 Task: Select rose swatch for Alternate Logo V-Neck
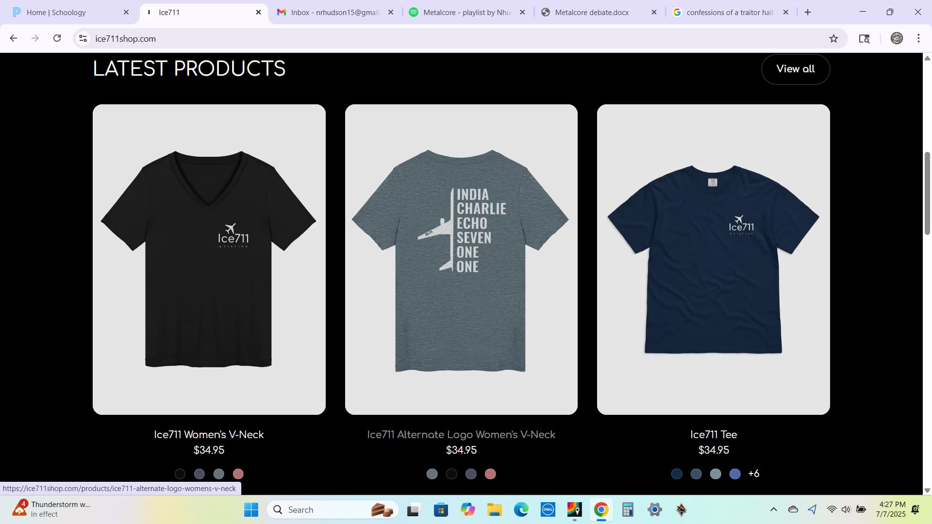(x=490, y=474)
